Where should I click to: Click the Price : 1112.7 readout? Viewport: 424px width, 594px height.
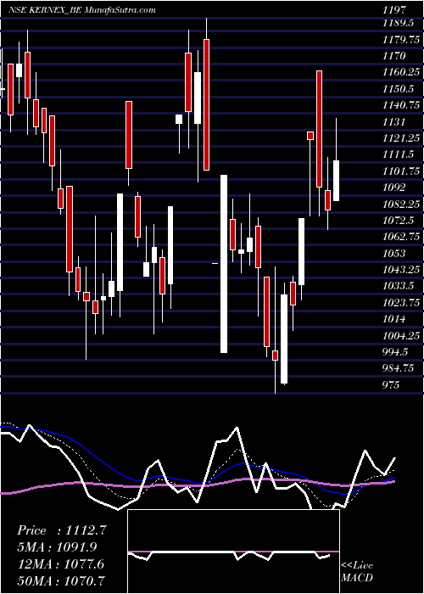(x=63, y=530)
